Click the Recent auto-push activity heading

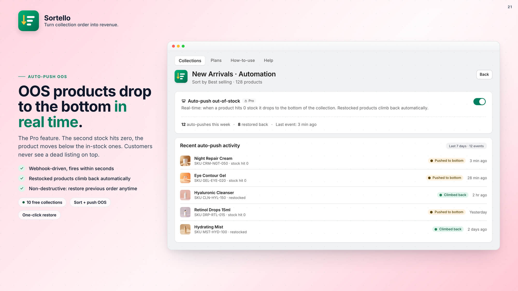(x=210, y=146)
